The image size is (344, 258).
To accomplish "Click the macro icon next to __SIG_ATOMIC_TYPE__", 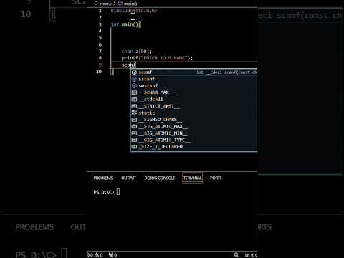I will [134, 140].
